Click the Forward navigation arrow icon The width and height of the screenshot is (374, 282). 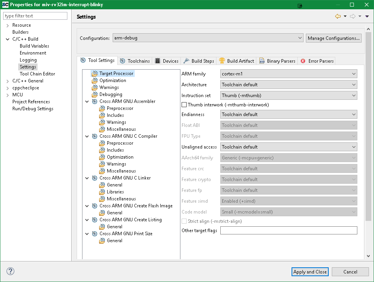[353, 16]
